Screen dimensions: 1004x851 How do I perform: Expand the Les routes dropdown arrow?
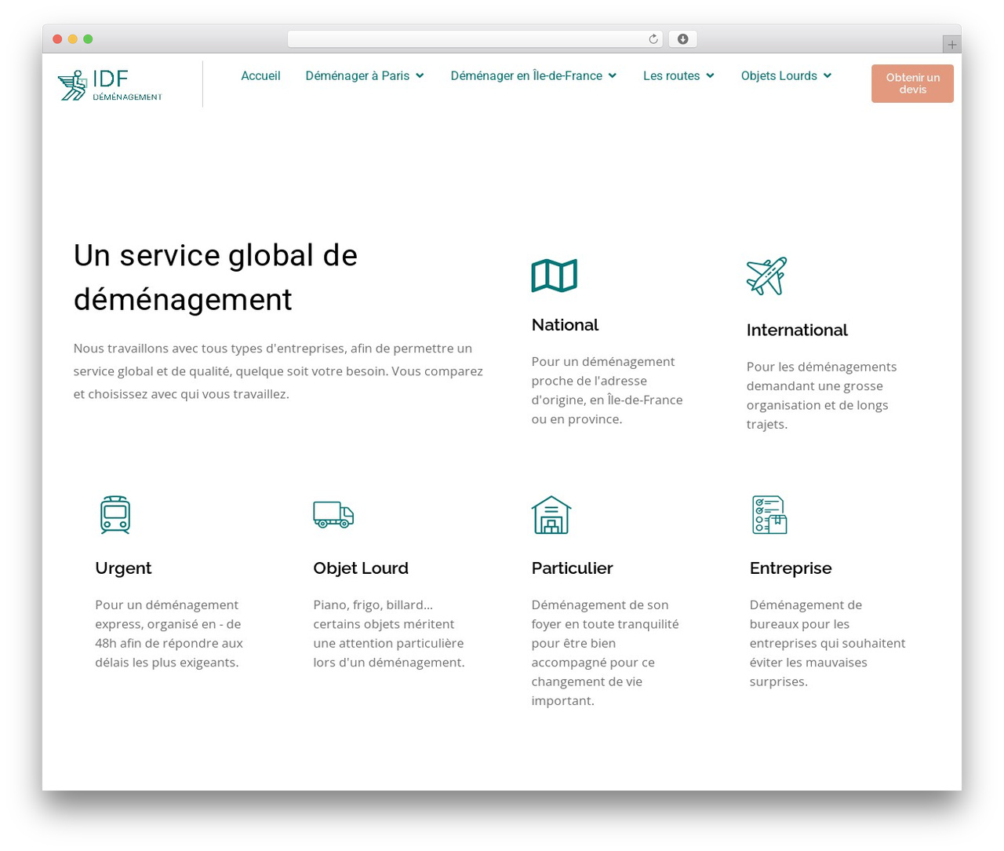click(x=710, y=75)
